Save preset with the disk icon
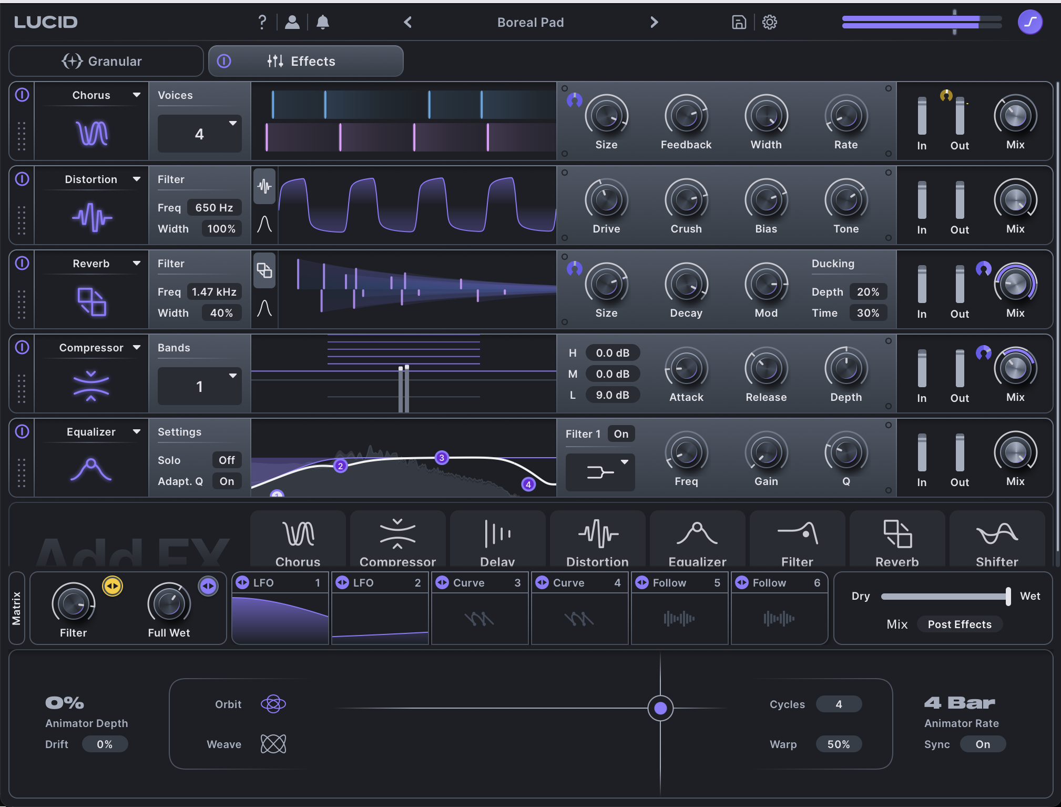 coord(739,22)
